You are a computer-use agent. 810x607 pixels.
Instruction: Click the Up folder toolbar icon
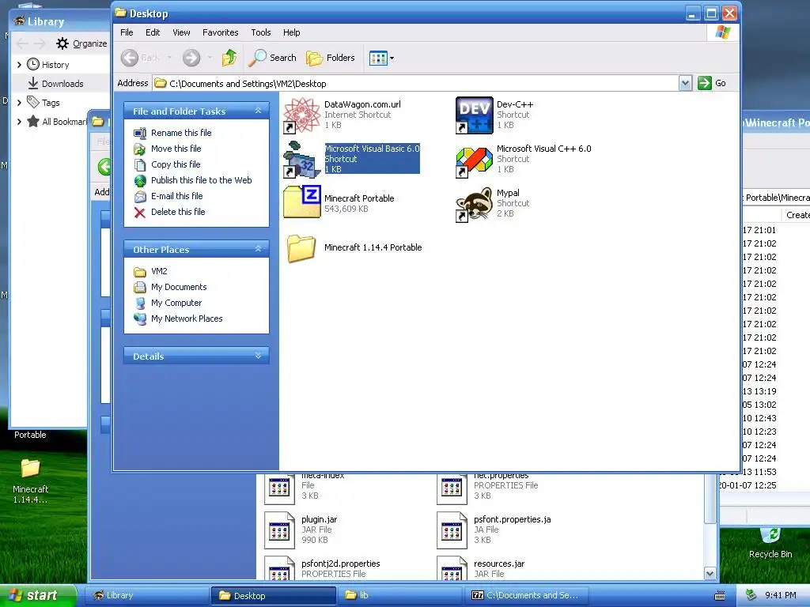tap(229, 58)
